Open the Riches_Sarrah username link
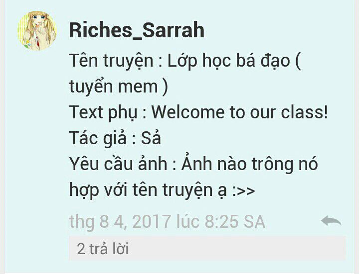The width and height of the screenshot is (359, 274). 137,30
